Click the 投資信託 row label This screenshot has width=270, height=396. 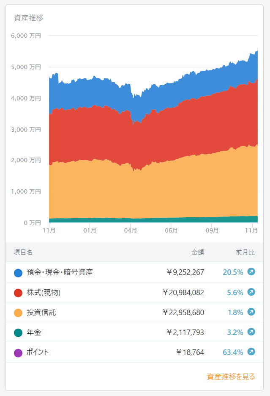click(41, 313)
